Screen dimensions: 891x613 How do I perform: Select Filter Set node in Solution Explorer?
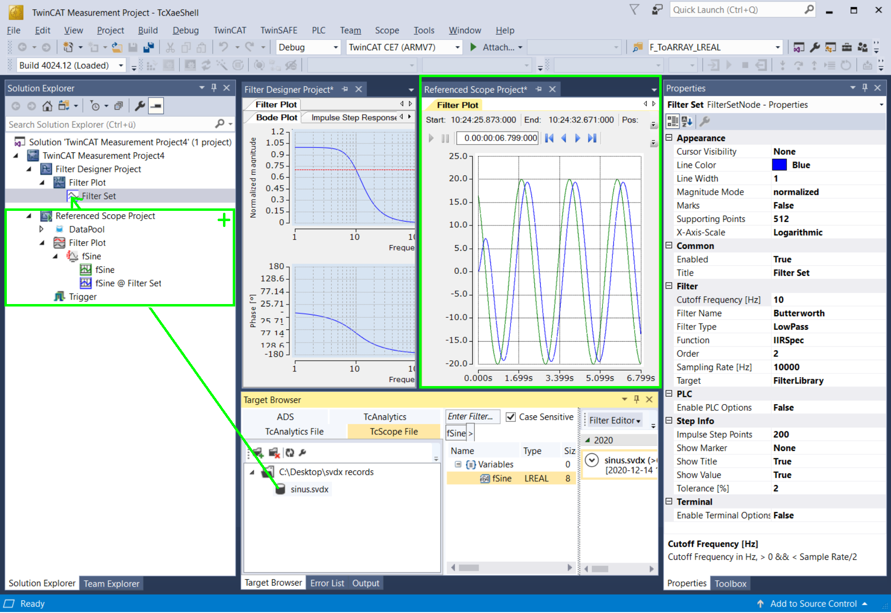coord(99,196)
